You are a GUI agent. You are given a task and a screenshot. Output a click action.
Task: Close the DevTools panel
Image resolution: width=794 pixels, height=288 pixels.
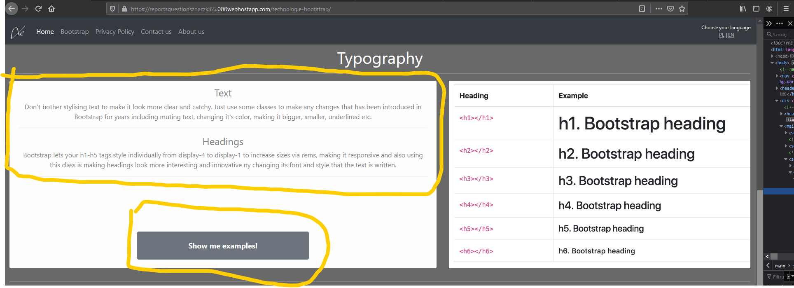coord(790,23)
